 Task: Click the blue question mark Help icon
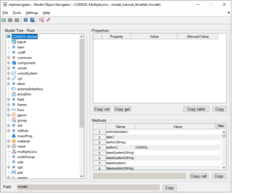click(26, 20)
